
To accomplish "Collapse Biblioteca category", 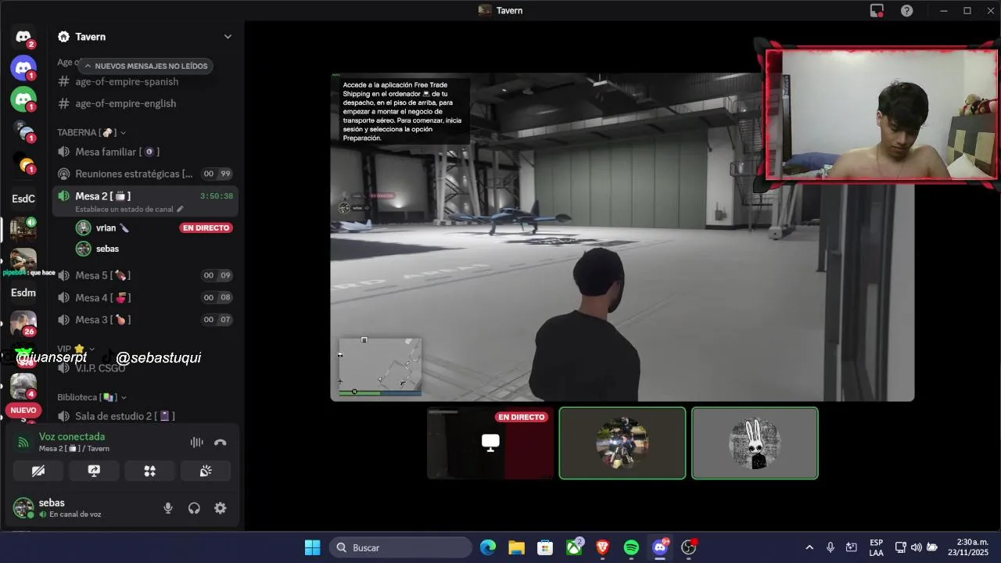I will (91, 397).
